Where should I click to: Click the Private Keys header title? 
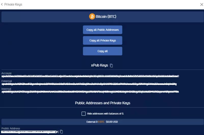(13, 4)
